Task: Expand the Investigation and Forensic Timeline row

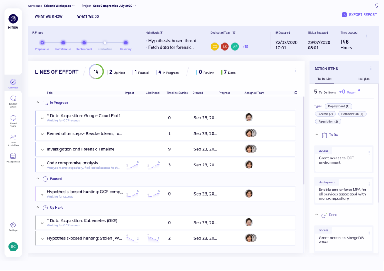Action: point(42,150)
